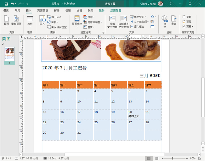The image size is (205, 161).
Task: Click vertical scrollbar down arrow
Action: pyautogui.click(x=203, y=143)
